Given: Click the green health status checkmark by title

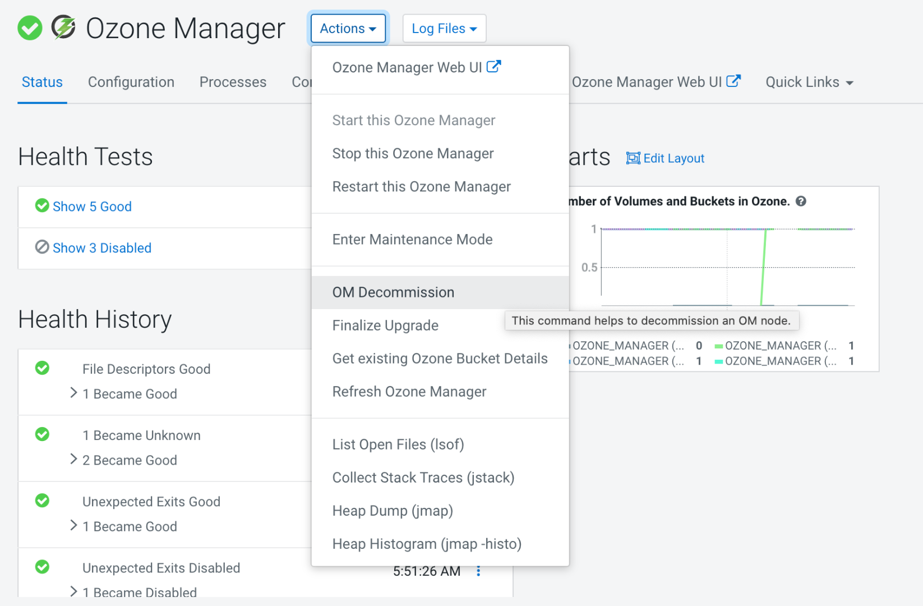Looking at the screenshot, I should (x=30, y=28).
